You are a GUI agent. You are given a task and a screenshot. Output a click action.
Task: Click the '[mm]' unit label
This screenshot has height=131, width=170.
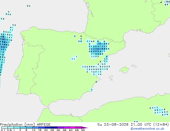(x=29, y=125)
